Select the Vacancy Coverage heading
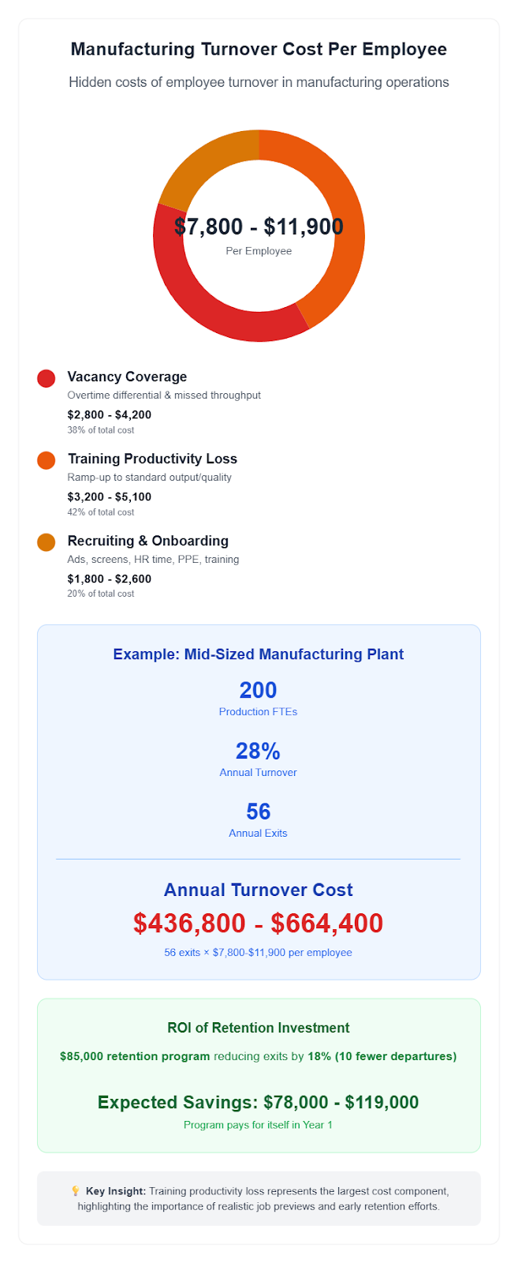Screen dimensions: 518x1263 coord(127,377)
